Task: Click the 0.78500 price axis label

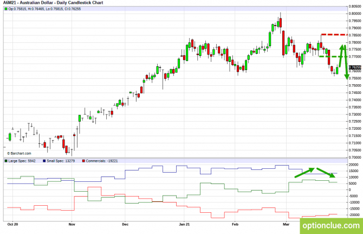Action: click(355, 35)
